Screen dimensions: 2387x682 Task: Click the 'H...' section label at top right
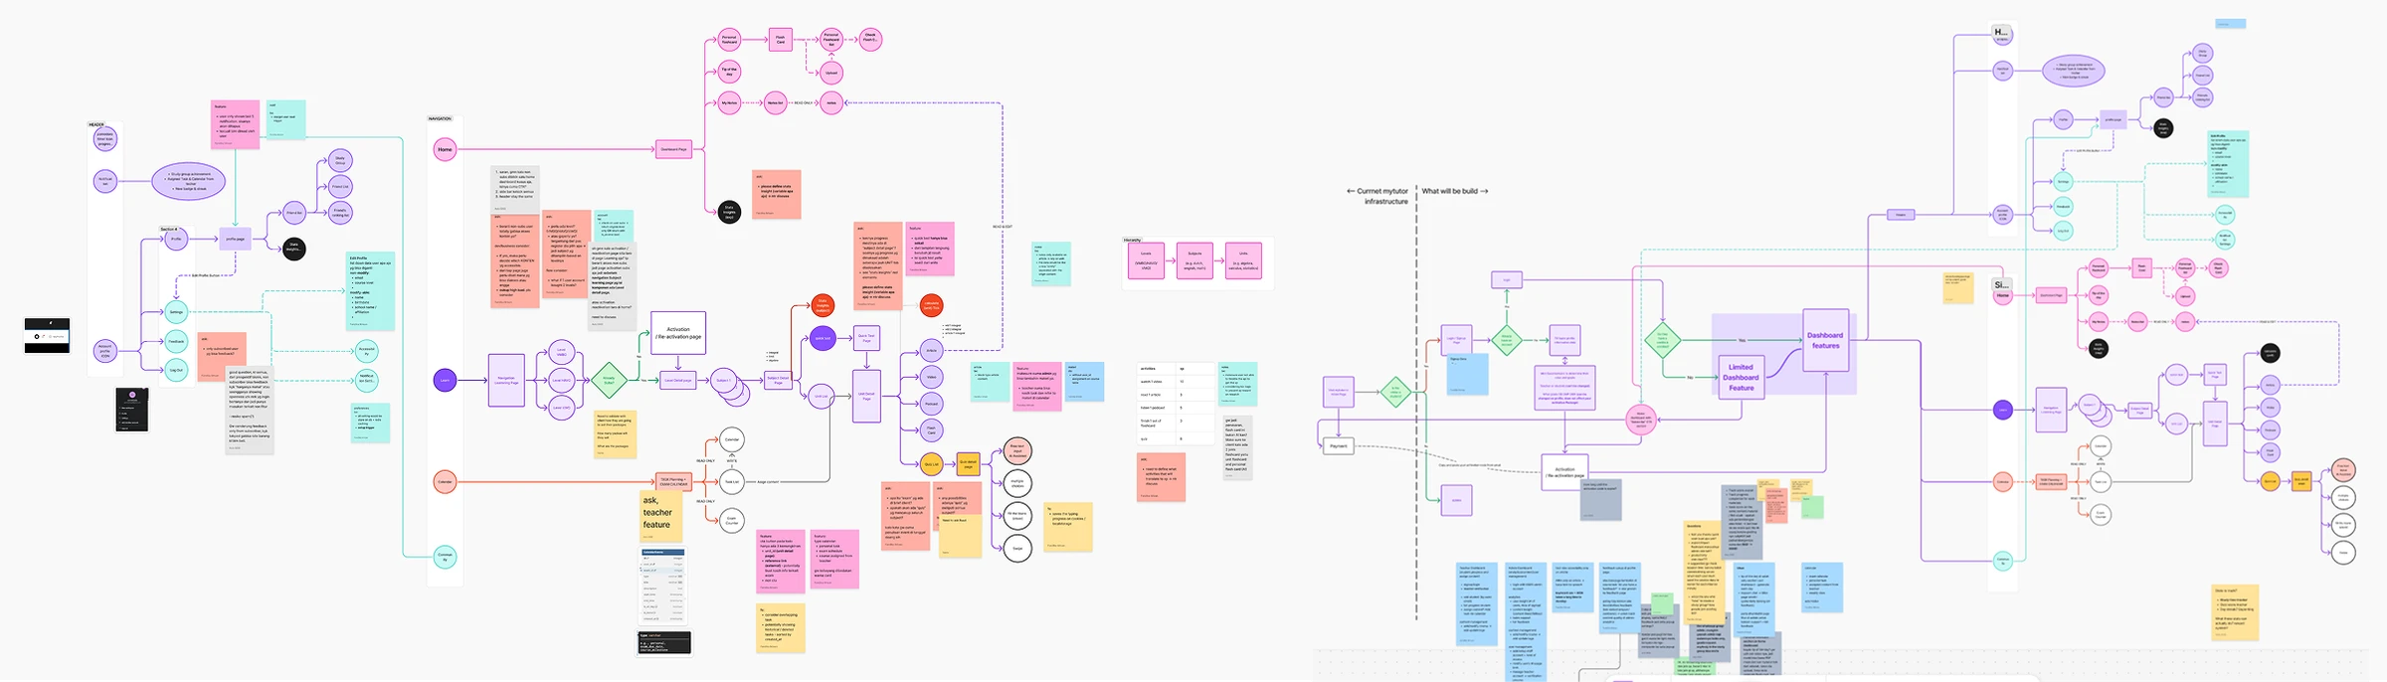pos(2001,32)
